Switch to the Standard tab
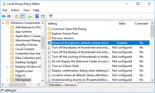155x93 pixels. click(x=70, y=85)
